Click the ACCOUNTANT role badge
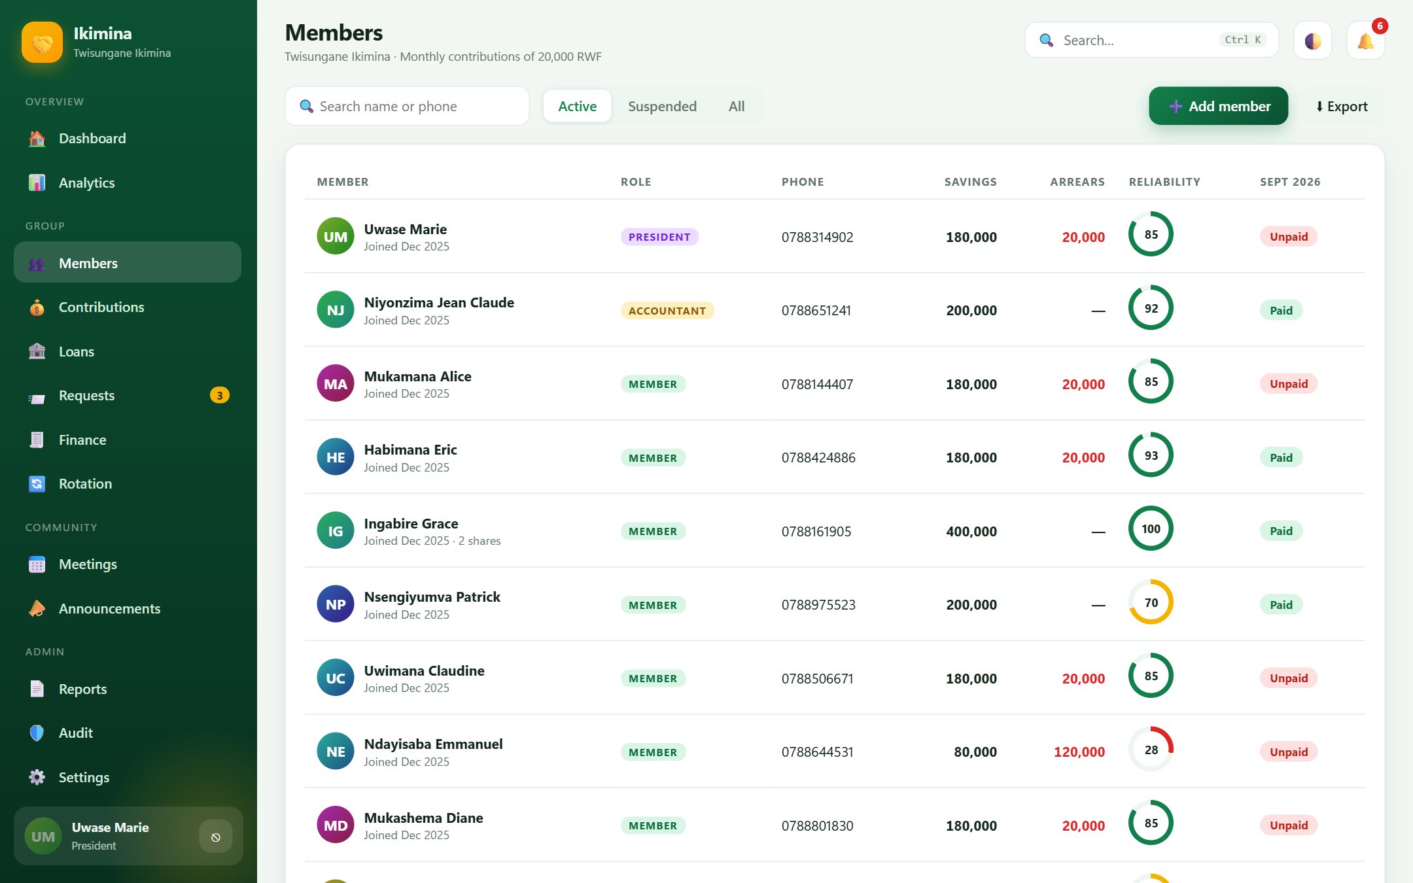 pos(667,310)
